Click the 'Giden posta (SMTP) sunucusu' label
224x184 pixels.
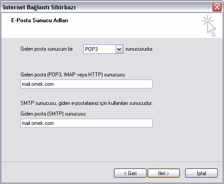[53, 114]
